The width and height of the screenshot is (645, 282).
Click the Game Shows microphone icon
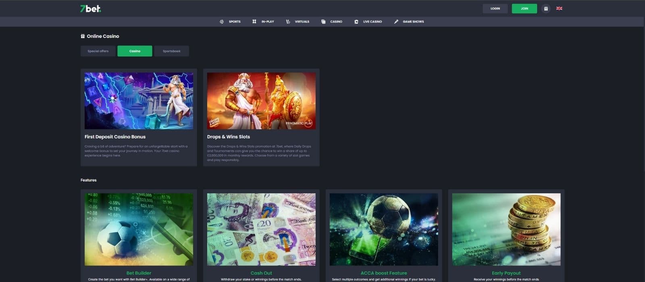pos(396,22)
